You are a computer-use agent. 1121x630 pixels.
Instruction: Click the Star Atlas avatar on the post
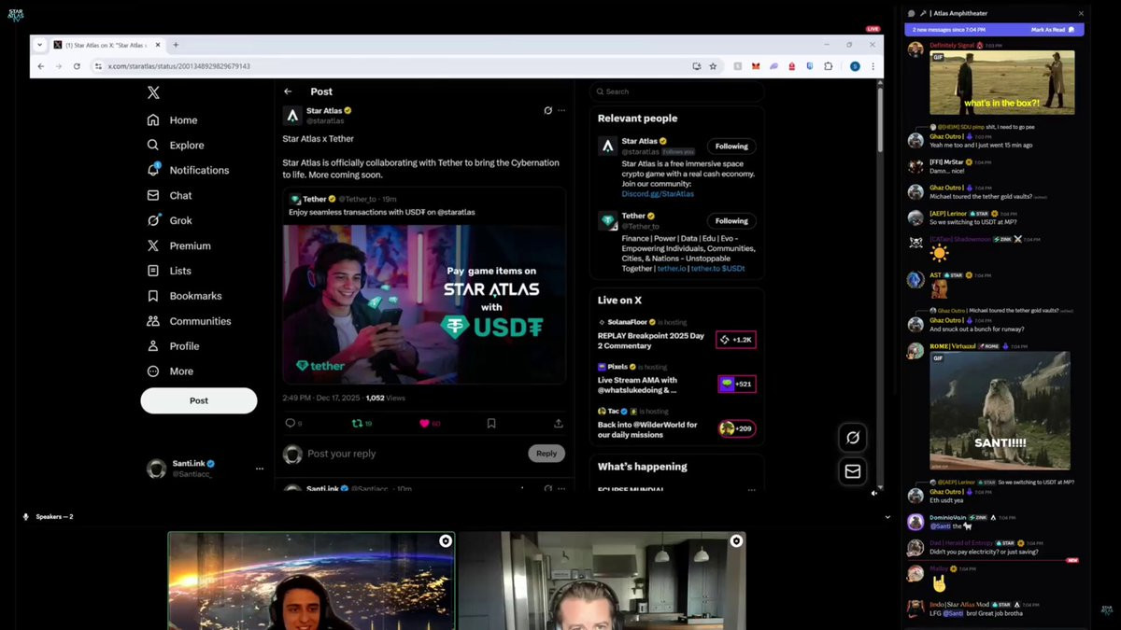point(292,116)
